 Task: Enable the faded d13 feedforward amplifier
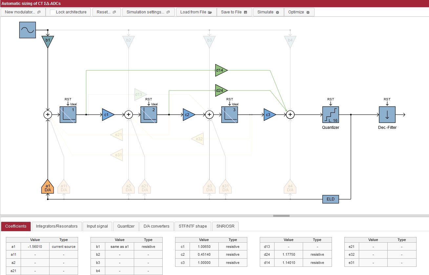click(140, 95)
